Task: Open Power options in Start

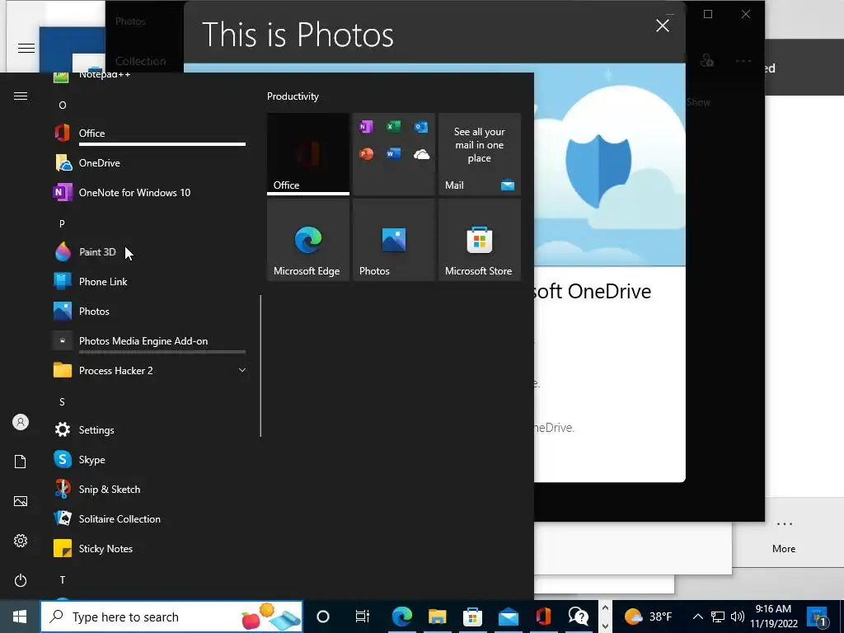Action: (21, 580)
